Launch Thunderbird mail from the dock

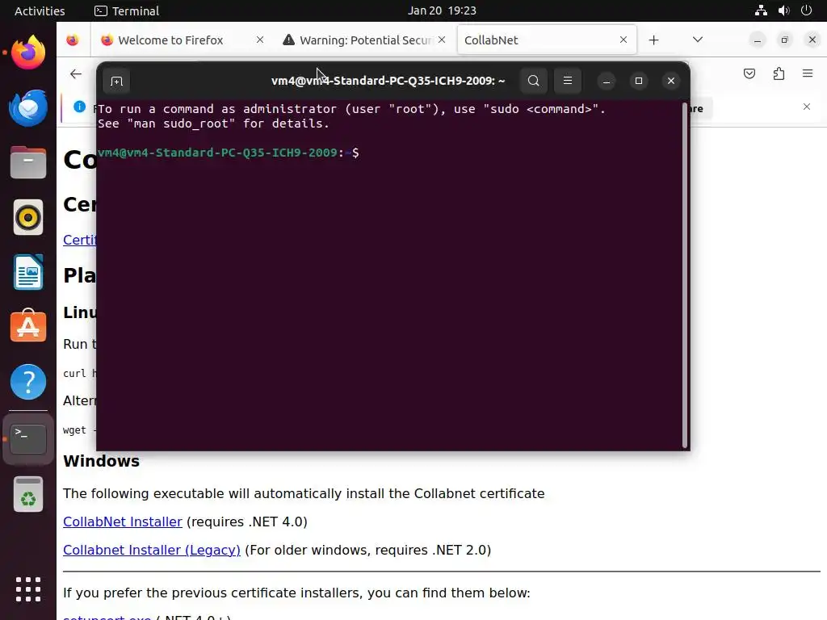[28, 107]
